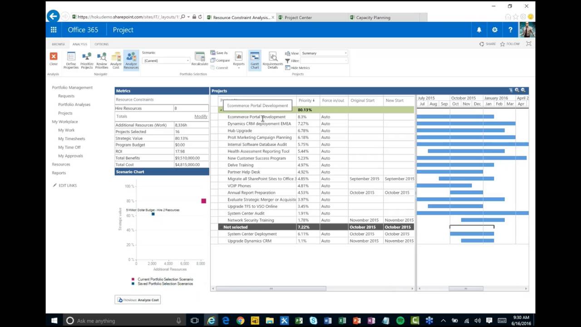
Task: Open Force in/out Auto for Hub Upgrade
Action: (333, 131)
